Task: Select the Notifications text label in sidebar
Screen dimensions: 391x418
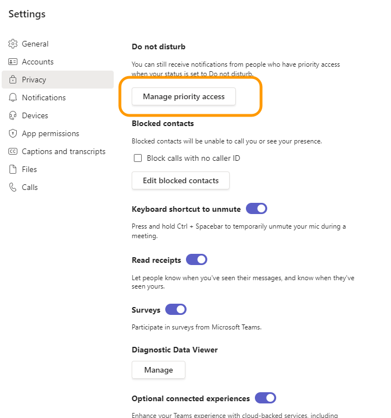Action: 44,97
